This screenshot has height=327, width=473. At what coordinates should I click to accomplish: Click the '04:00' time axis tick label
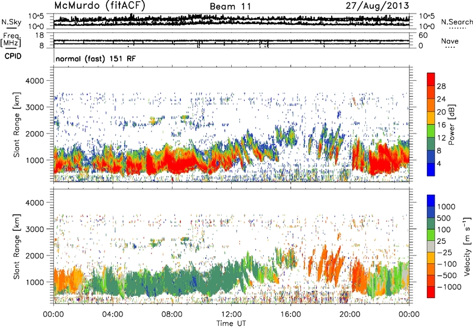coord(112,315)
